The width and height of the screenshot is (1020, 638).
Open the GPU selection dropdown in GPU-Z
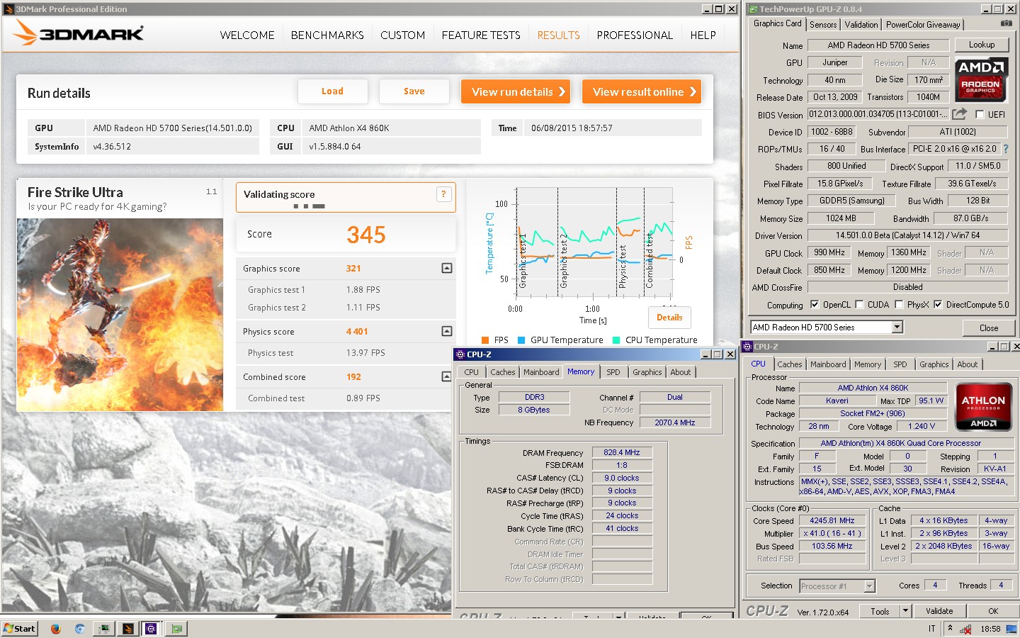pyautogui.click(x=897, y=327)
